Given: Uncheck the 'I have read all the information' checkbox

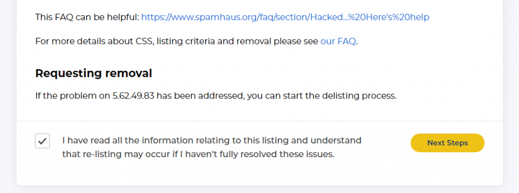Looking at the screenshot, I should point(43,141).
